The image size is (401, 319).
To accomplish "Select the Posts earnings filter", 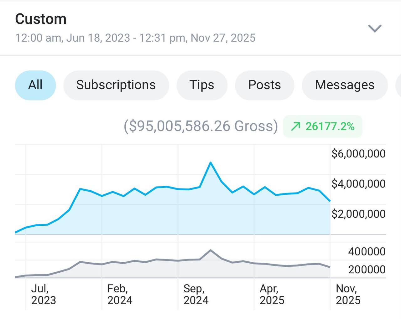I will [265, 85].
